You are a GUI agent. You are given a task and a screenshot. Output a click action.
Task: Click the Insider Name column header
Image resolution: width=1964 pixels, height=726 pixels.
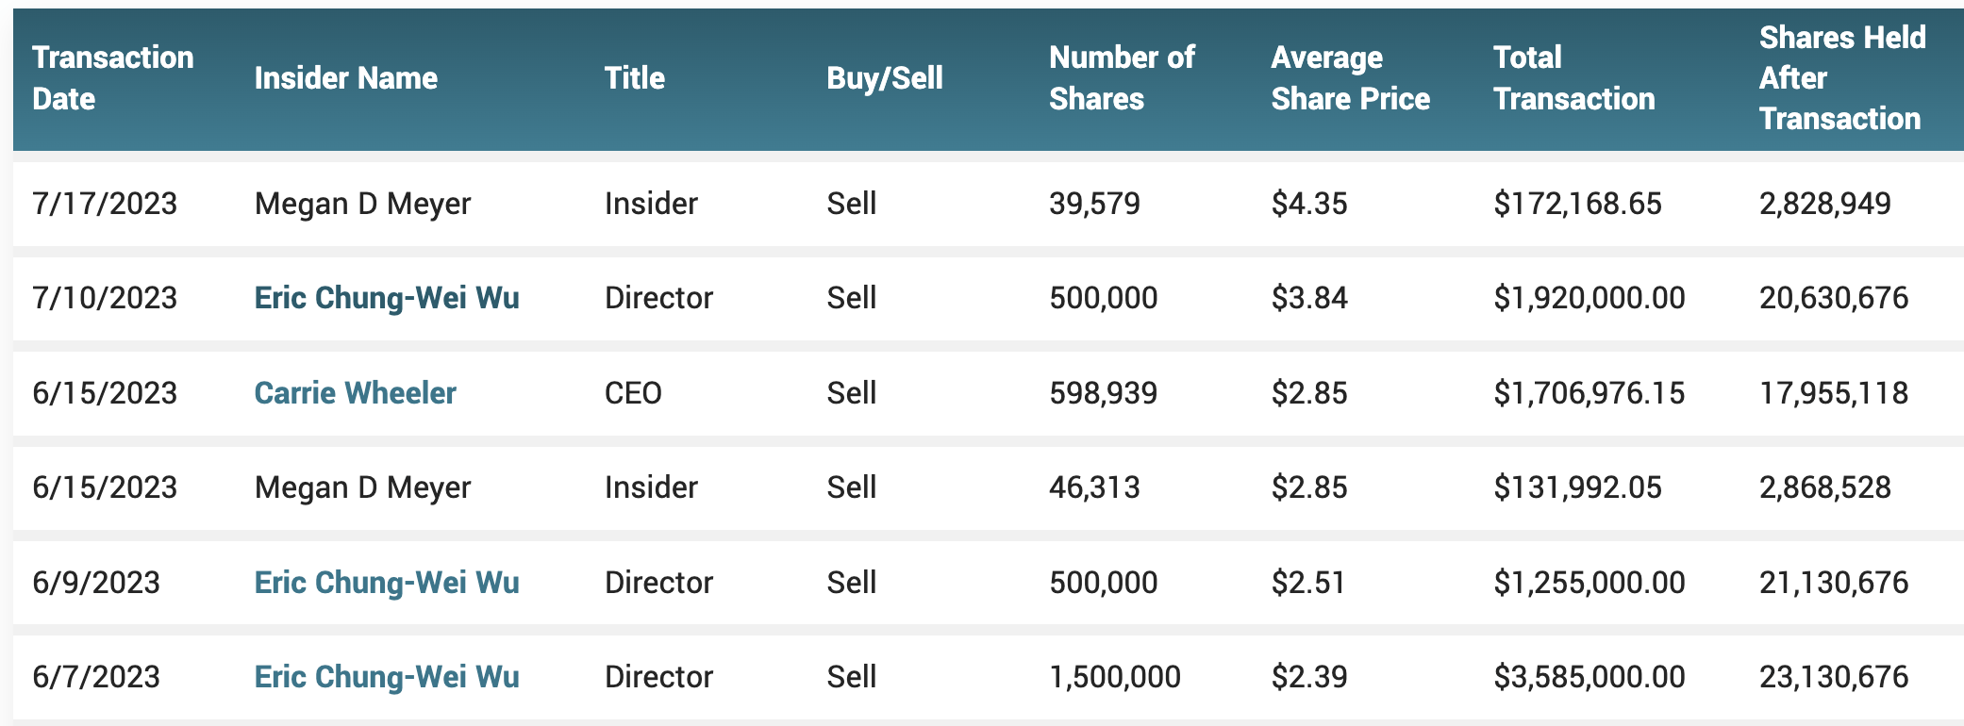[x=345, y=78]
